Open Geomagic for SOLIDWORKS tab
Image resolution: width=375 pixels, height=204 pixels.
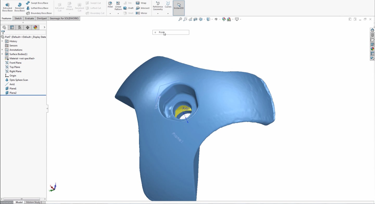pos(64,18)
